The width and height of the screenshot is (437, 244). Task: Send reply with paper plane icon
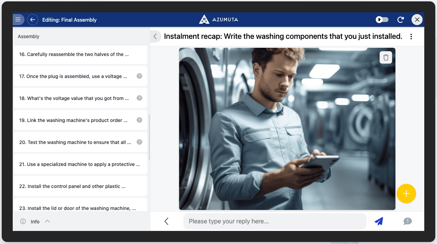(379, 221)
